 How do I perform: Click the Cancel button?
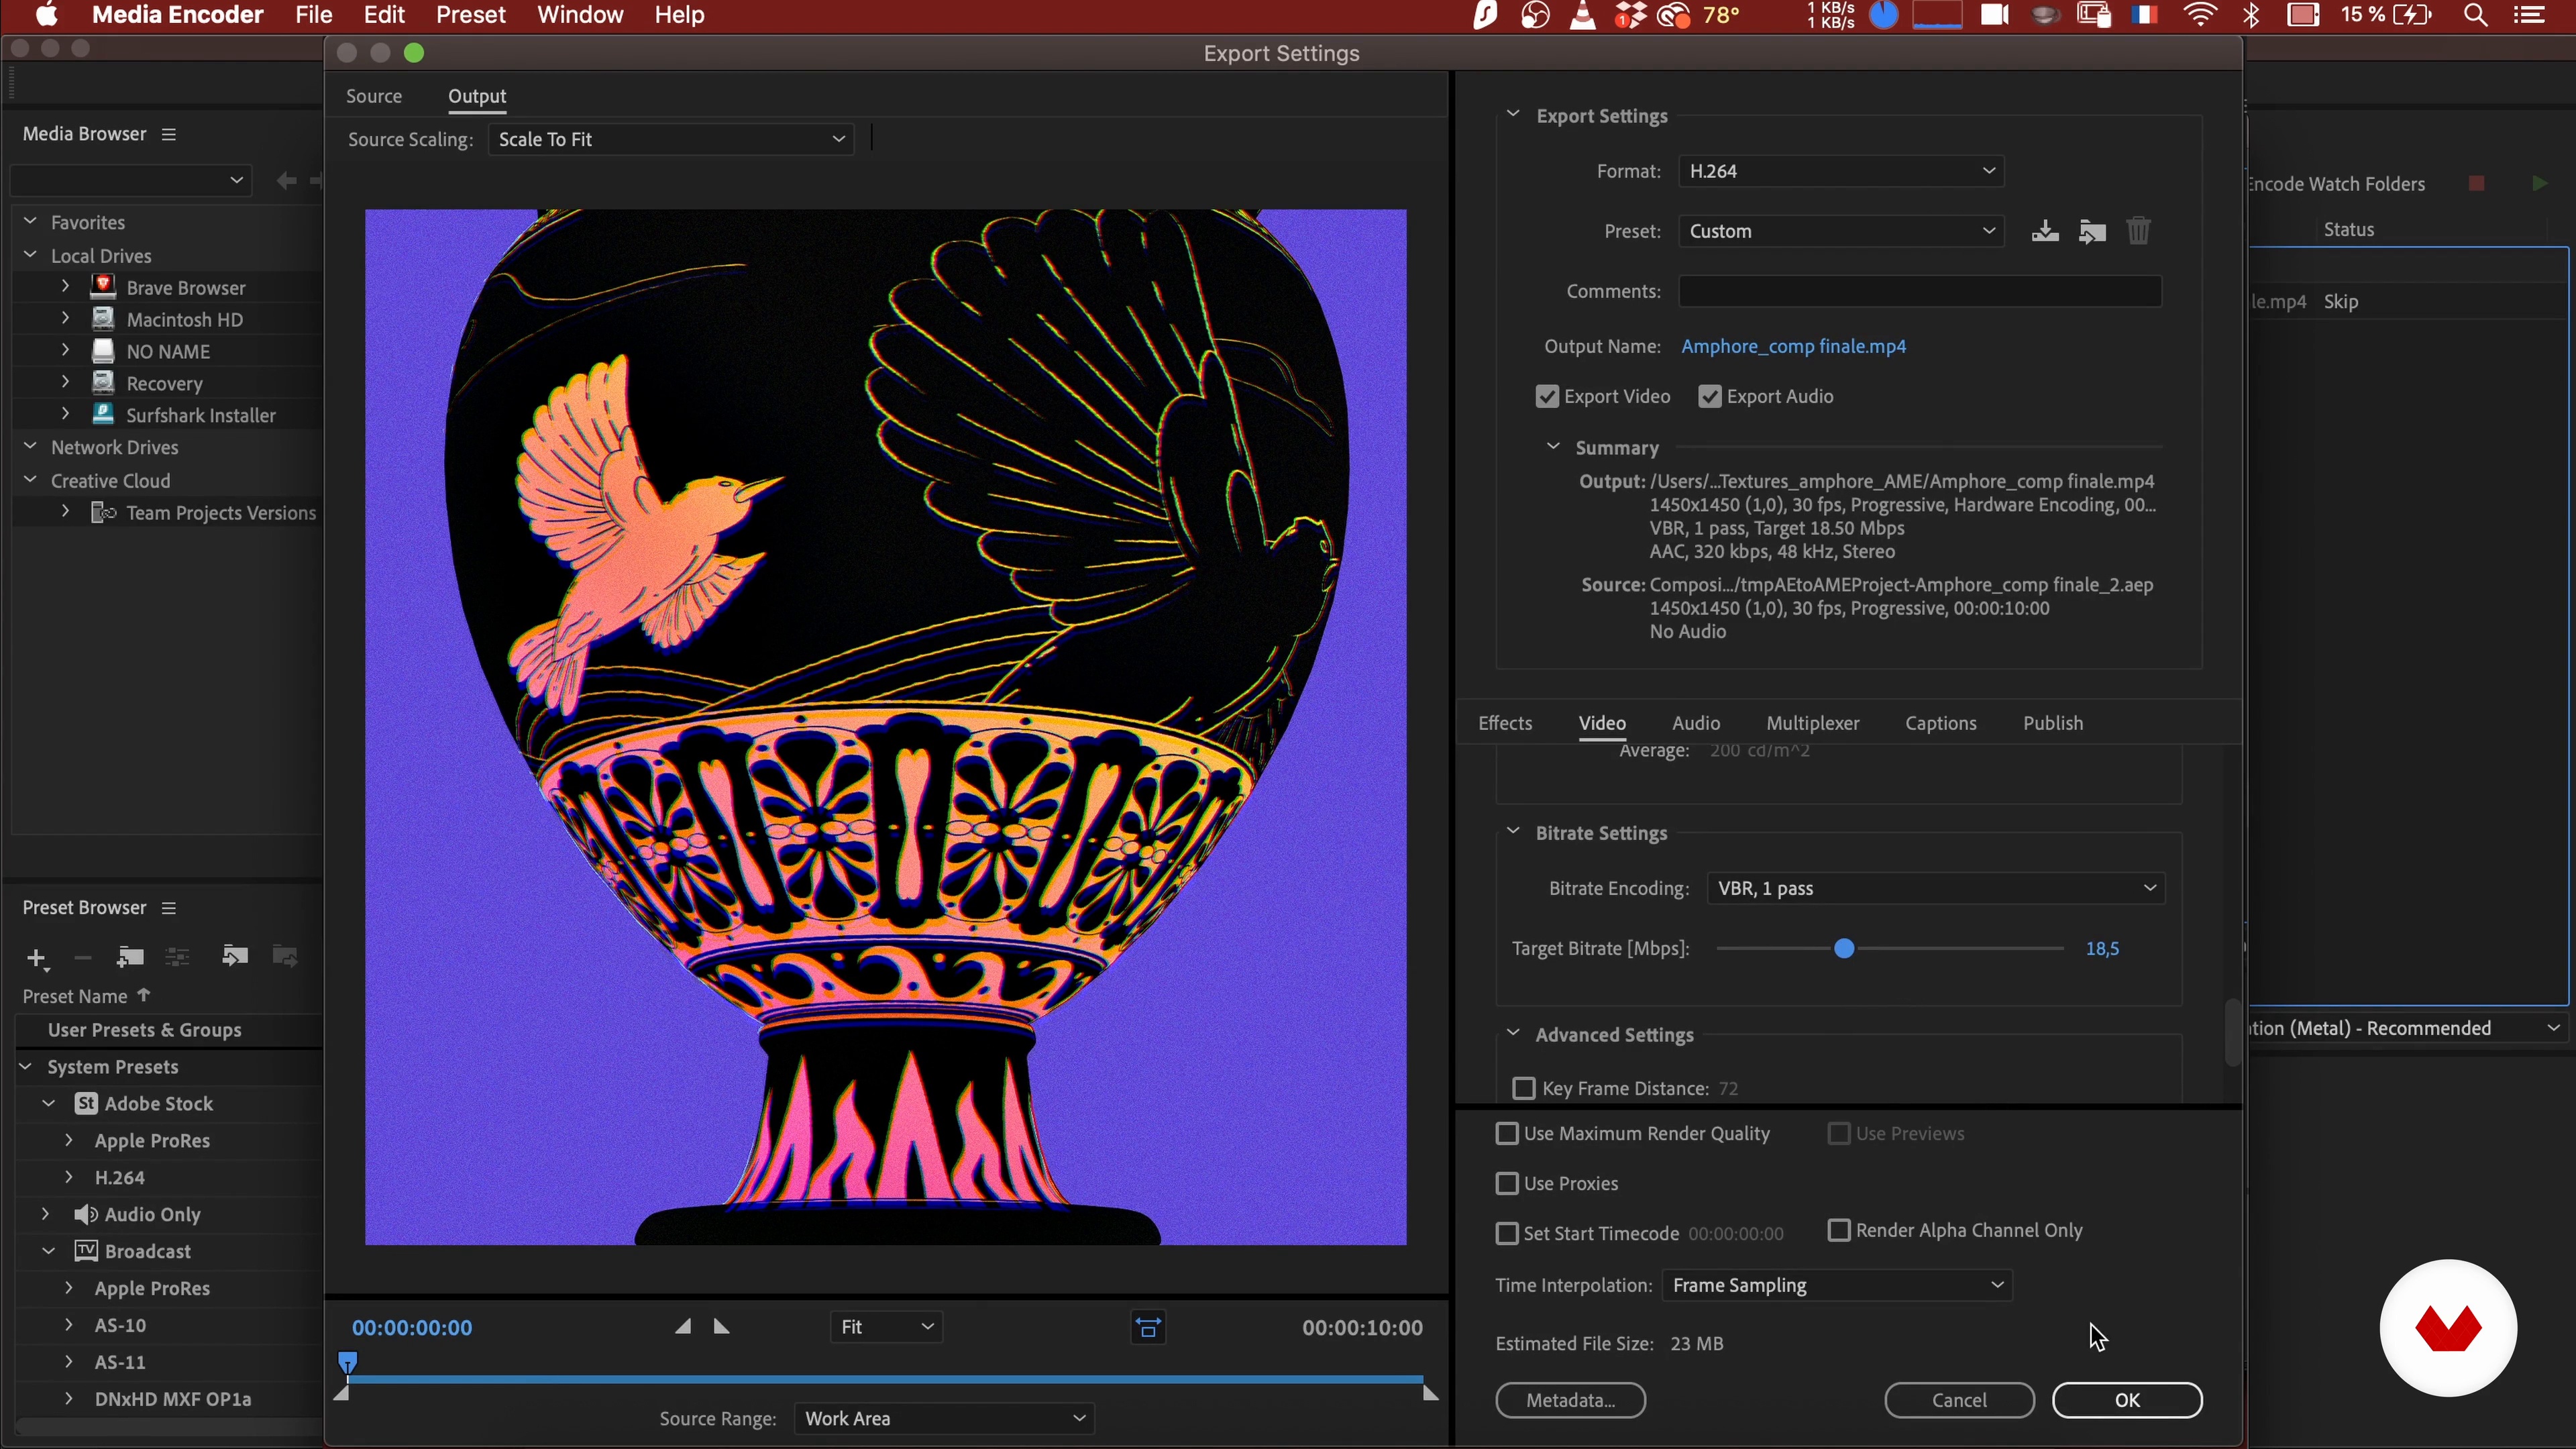(1959, 1401)
